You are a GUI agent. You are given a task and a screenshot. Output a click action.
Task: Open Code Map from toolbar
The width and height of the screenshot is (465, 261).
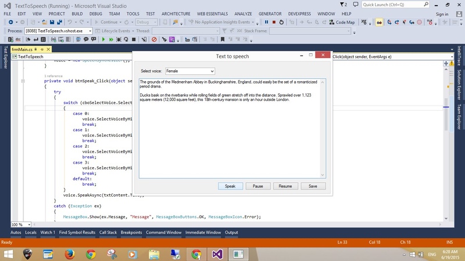(x=342, y=22)
